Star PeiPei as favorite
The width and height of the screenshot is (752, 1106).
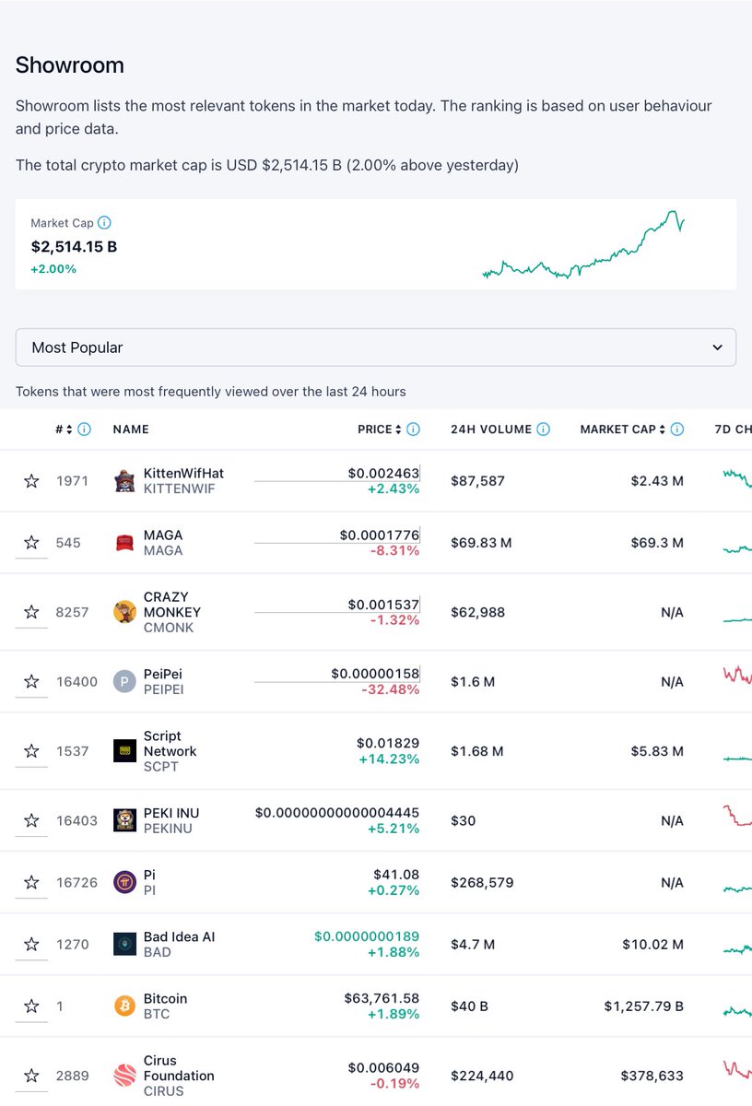click(31, 682)
